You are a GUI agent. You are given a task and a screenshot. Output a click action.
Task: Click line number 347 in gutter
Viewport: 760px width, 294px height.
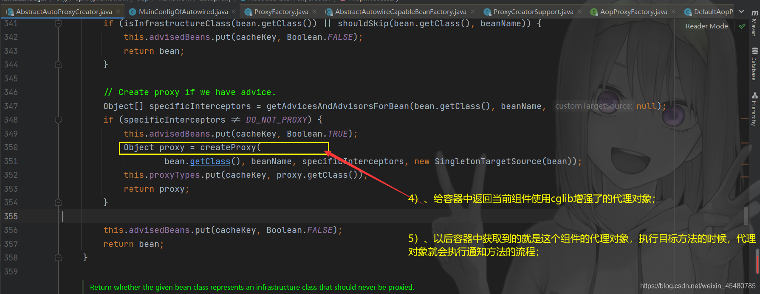click(x=11, y=106)
